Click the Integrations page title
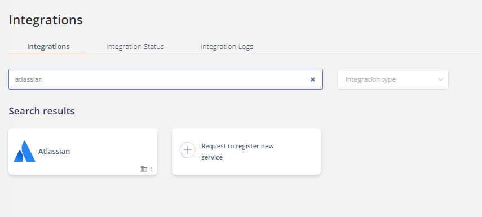Screen dimensions: 482x217 [46, 20]
